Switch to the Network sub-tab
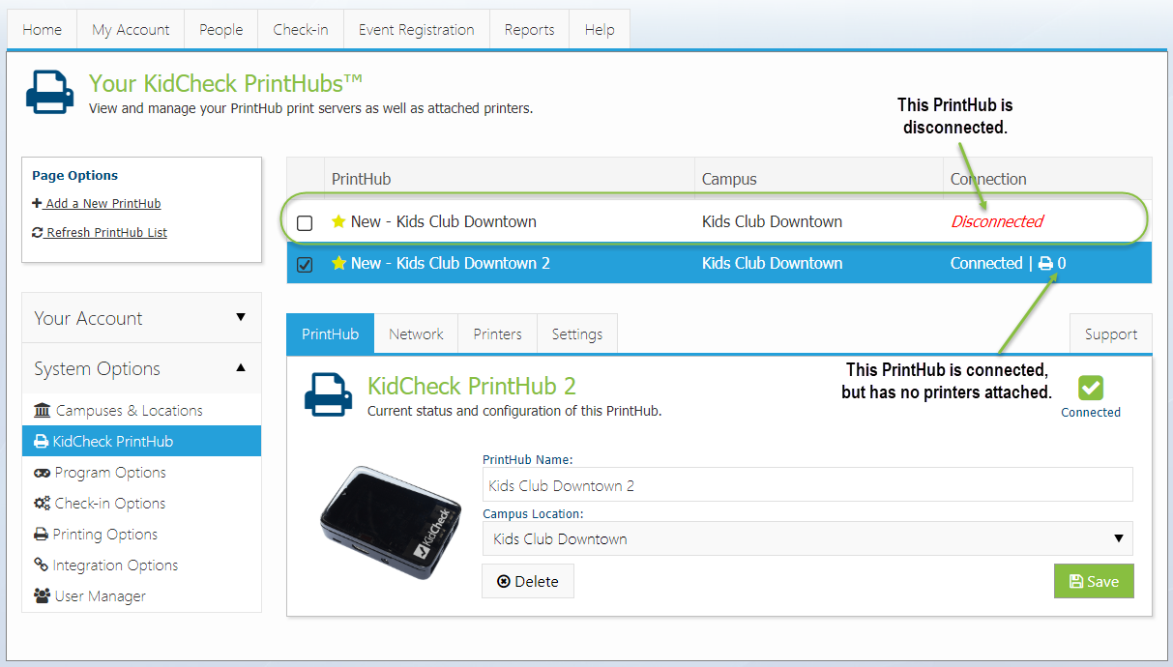The width and height of the screenshot is (1173, 667). tap(416, 334)
